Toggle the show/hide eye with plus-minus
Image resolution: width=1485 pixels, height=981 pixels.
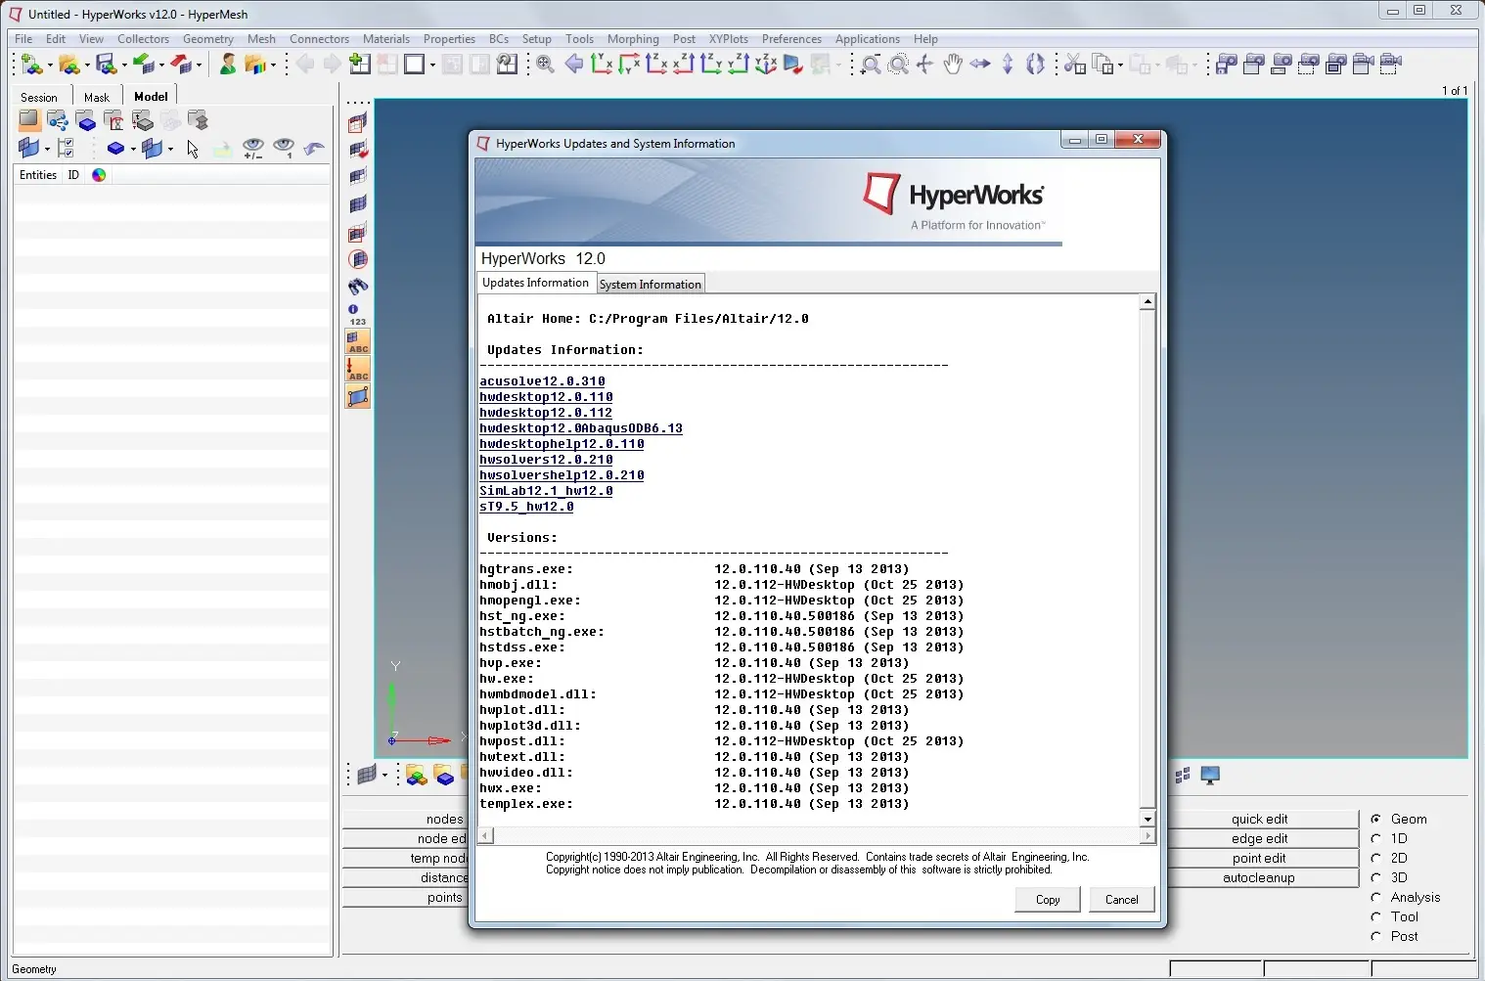(252, 149)
